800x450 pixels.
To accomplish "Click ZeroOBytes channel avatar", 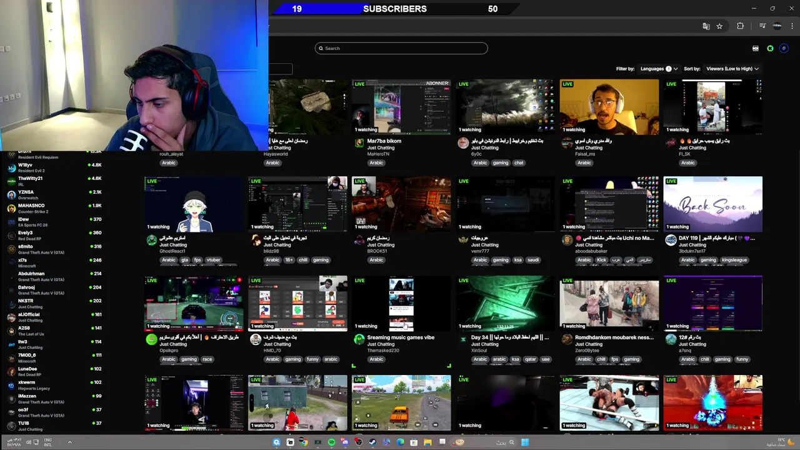I will [x=567, y=339].
